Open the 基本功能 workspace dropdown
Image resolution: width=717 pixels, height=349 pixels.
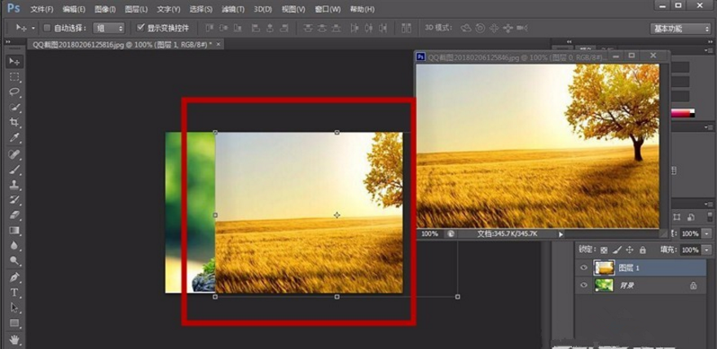click(680, 28)
